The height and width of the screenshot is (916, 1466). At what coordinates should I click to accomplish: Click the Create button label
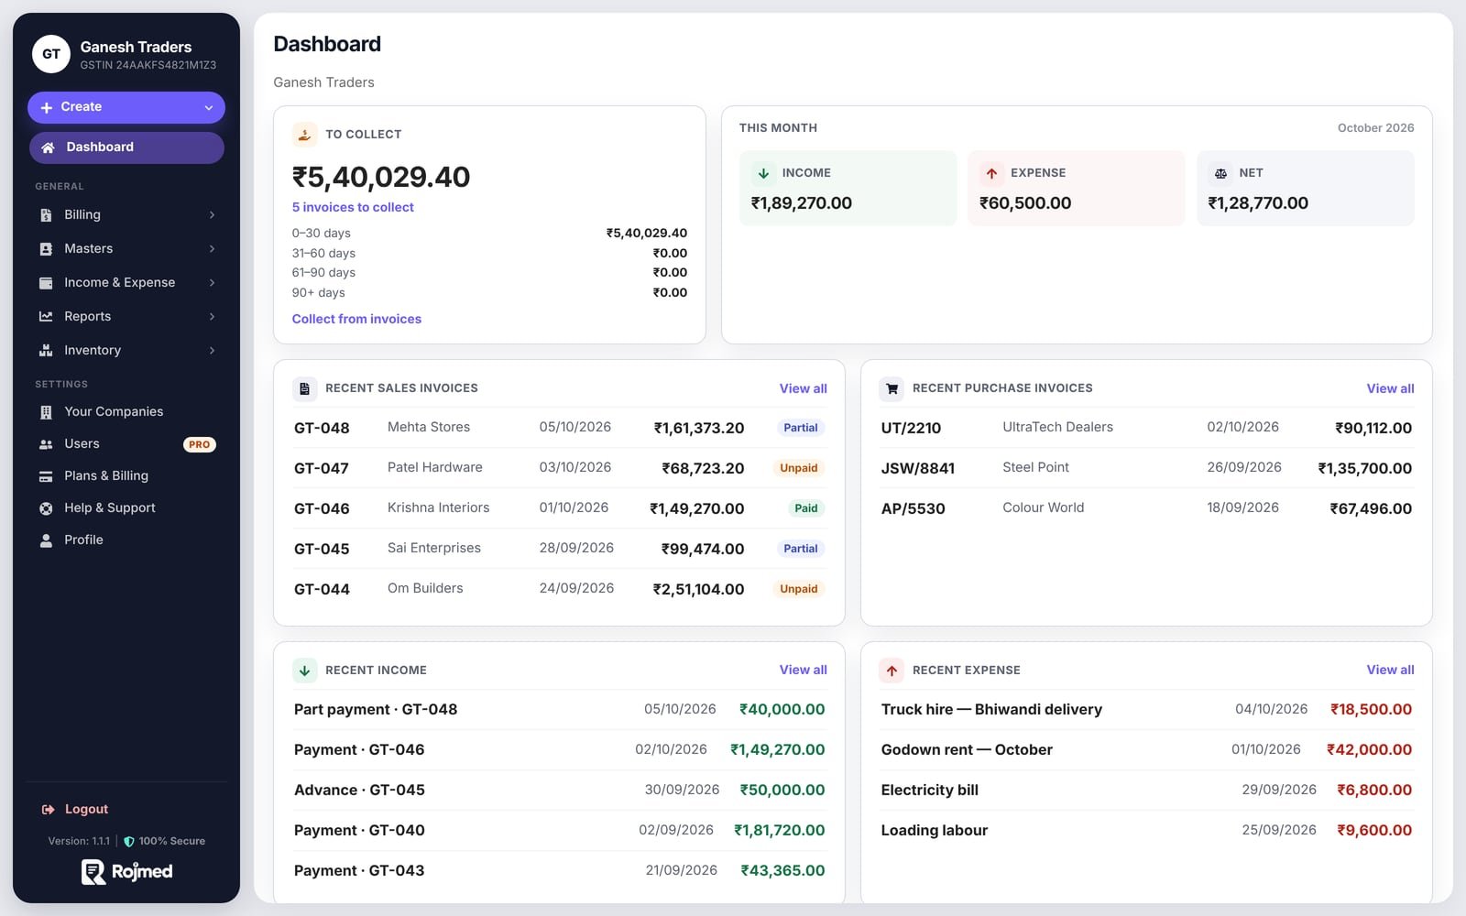click(x=81, y=107)
